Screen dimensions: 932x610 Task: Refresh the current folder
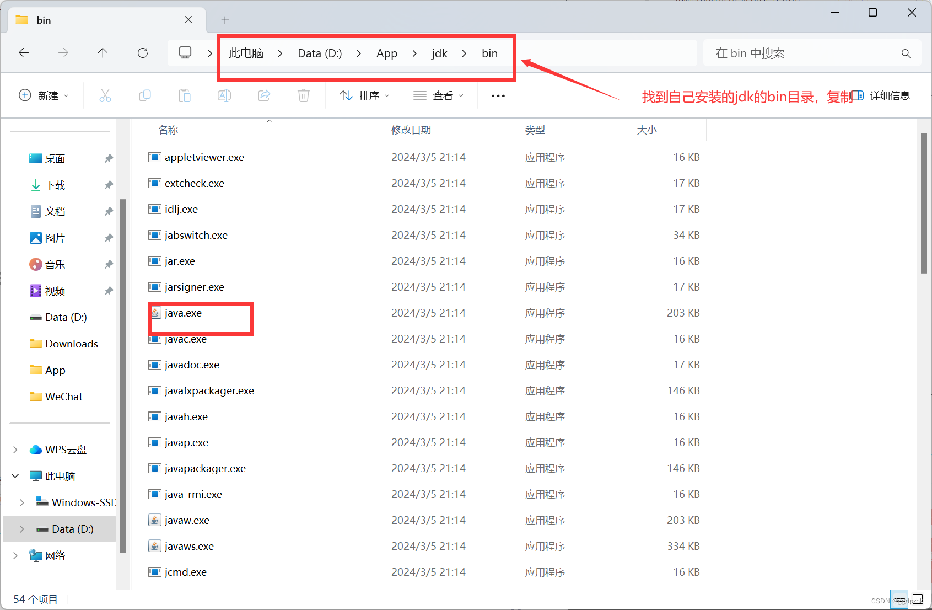[x=143, y=53]
